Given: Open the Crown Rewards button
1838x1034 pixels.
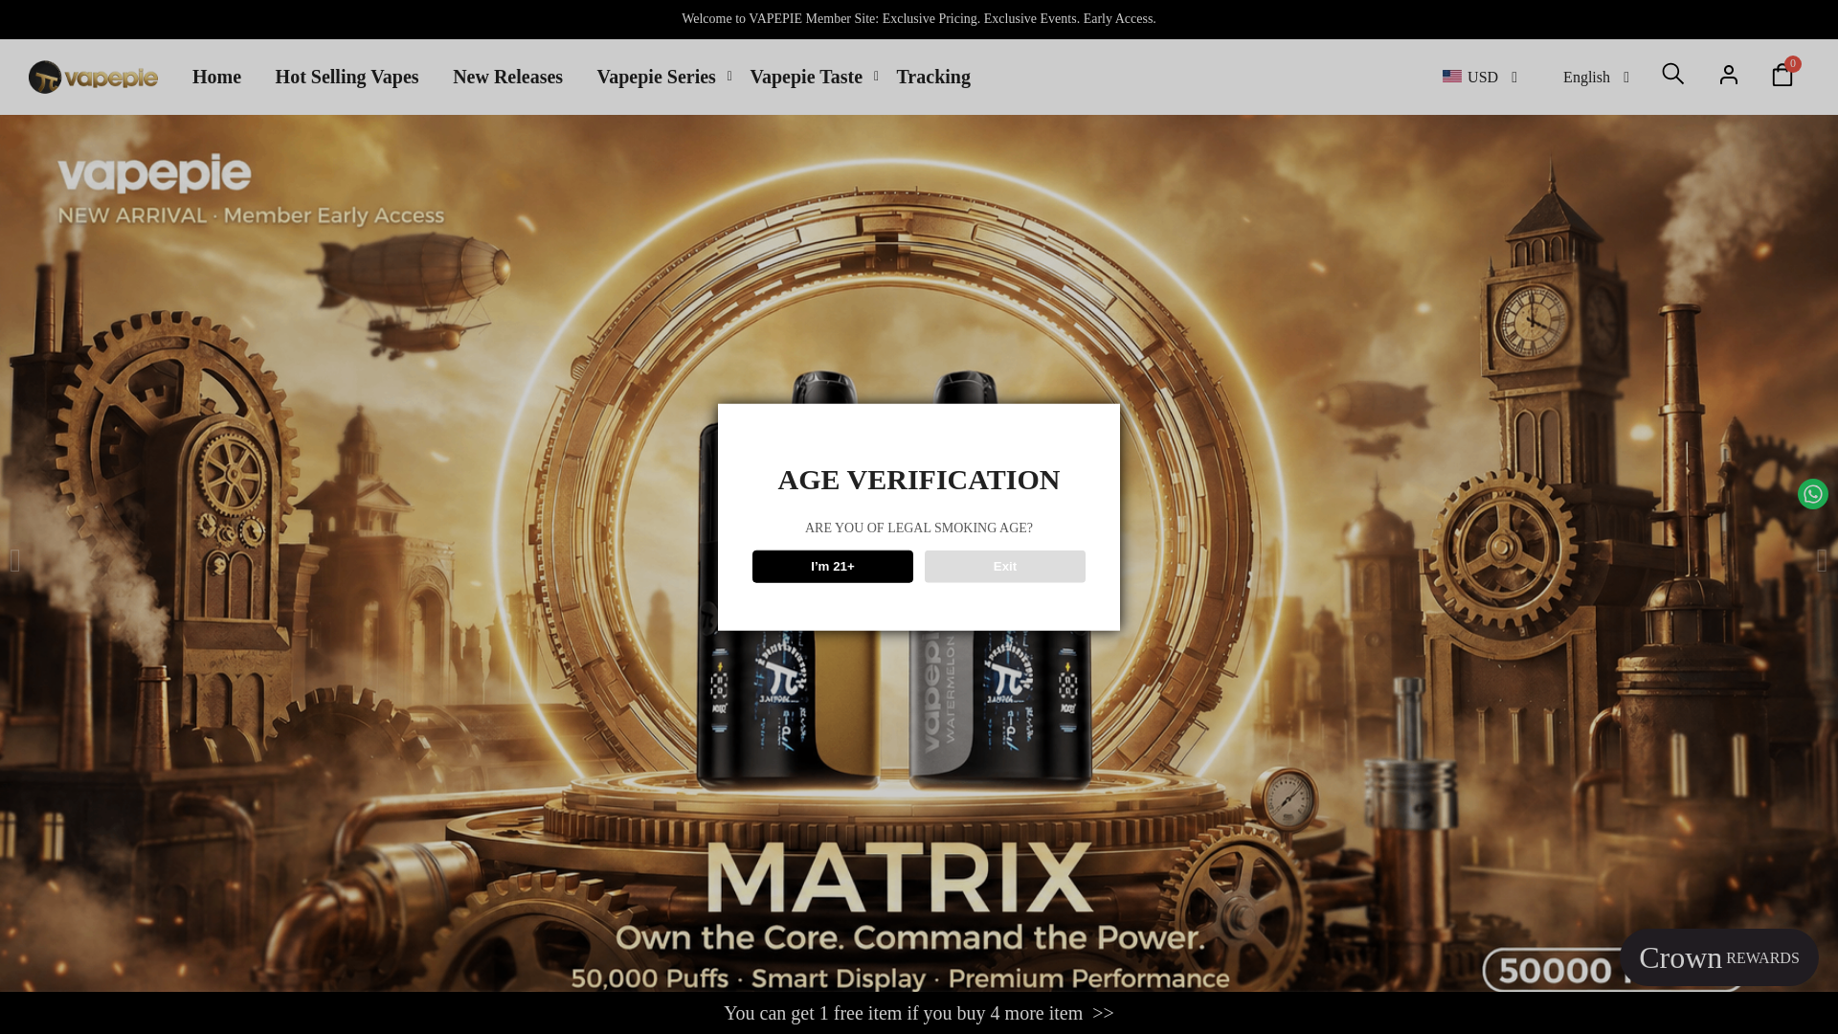Looking at the screenshot, I should 1719,957.
